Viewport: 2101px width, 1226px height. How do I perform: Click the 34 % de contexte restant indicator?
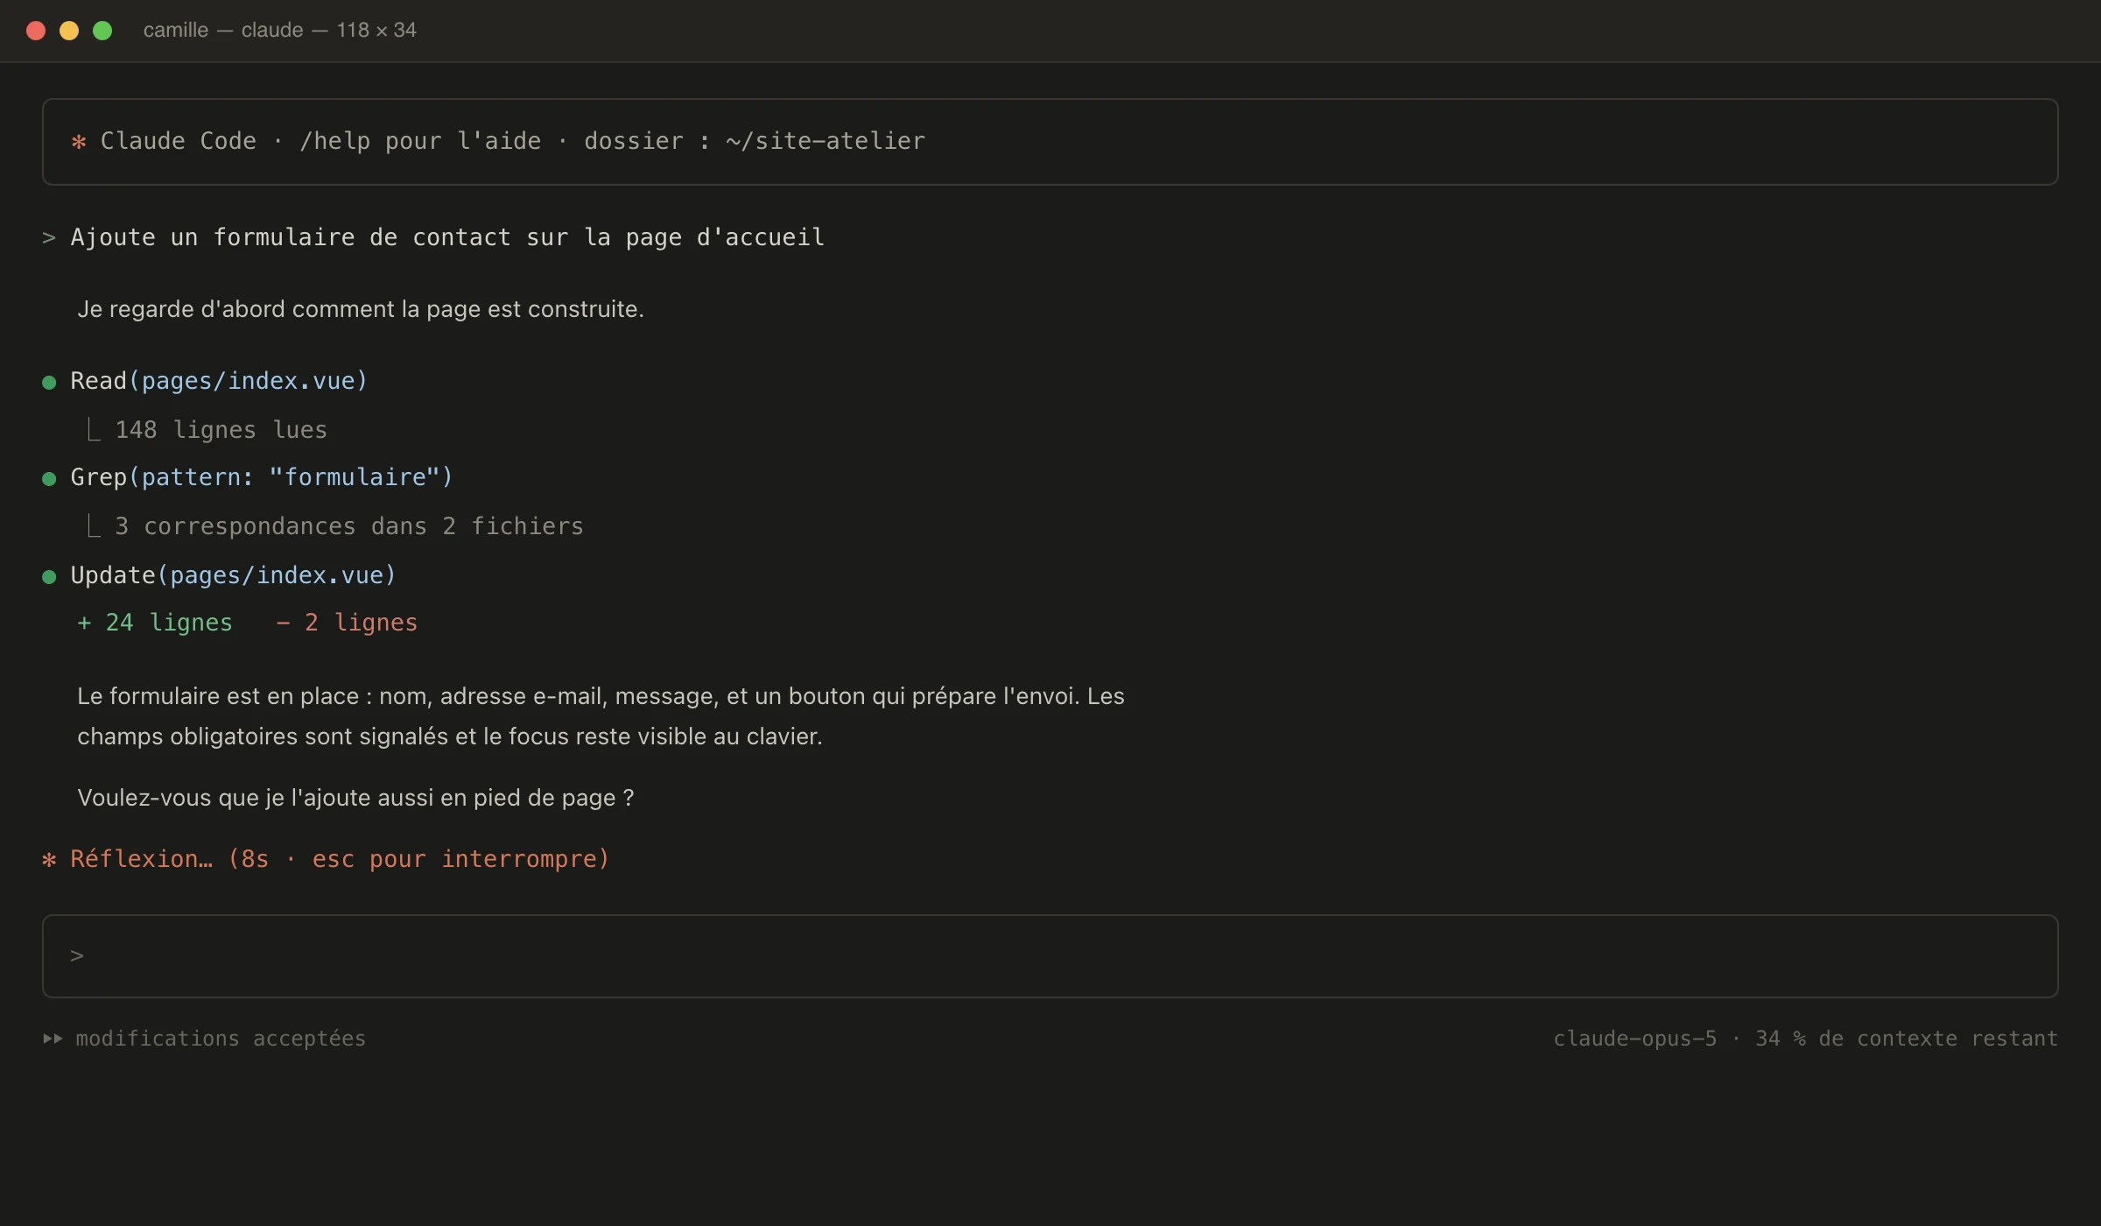[1907, 1039]
